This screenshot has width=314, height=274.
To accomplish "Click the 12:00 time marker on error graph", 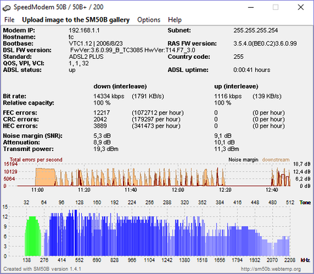I will click(x=178, y=190).
